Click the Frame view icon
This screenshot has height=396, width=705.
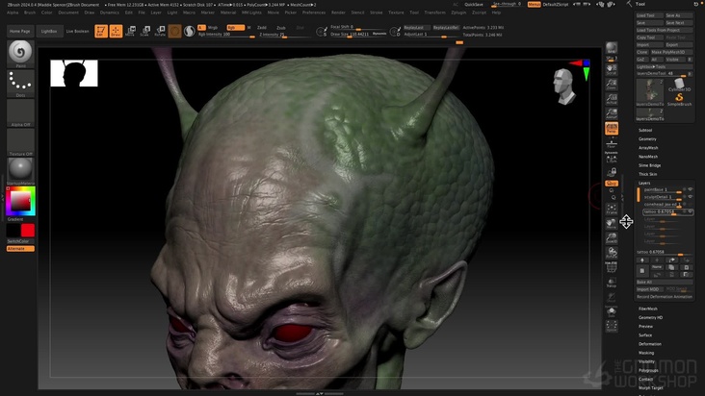click(612, 209)
